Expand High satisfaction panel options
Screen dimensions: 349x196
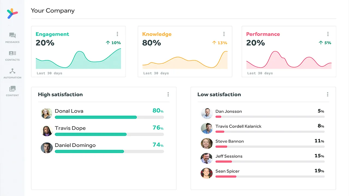(168, 94)
